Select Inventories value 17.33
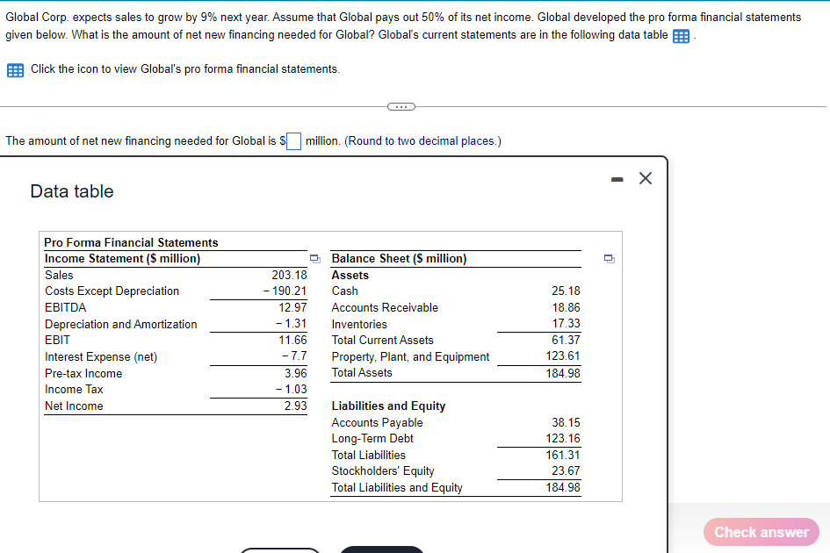The image size is (830, 553). [x=566, y=323]
